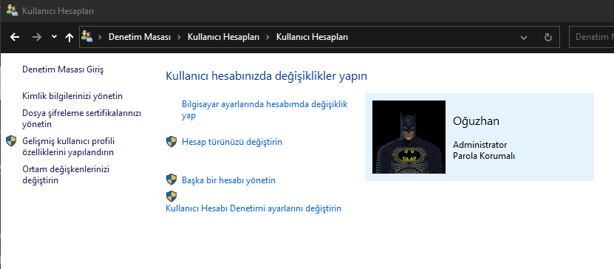
Task: Click the forward arrow in navigation bar
Action: (x=36, y=37)
